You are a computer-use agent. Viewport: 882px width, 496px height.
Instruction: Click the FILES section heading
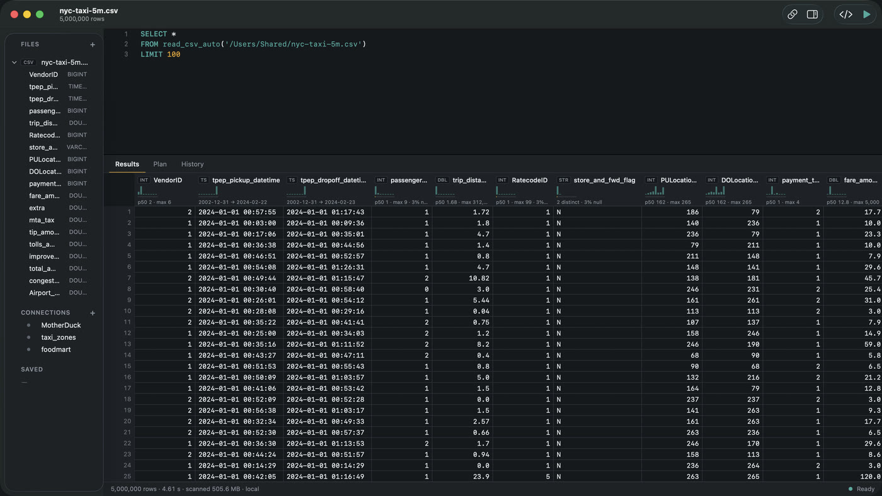coord(30,45)
